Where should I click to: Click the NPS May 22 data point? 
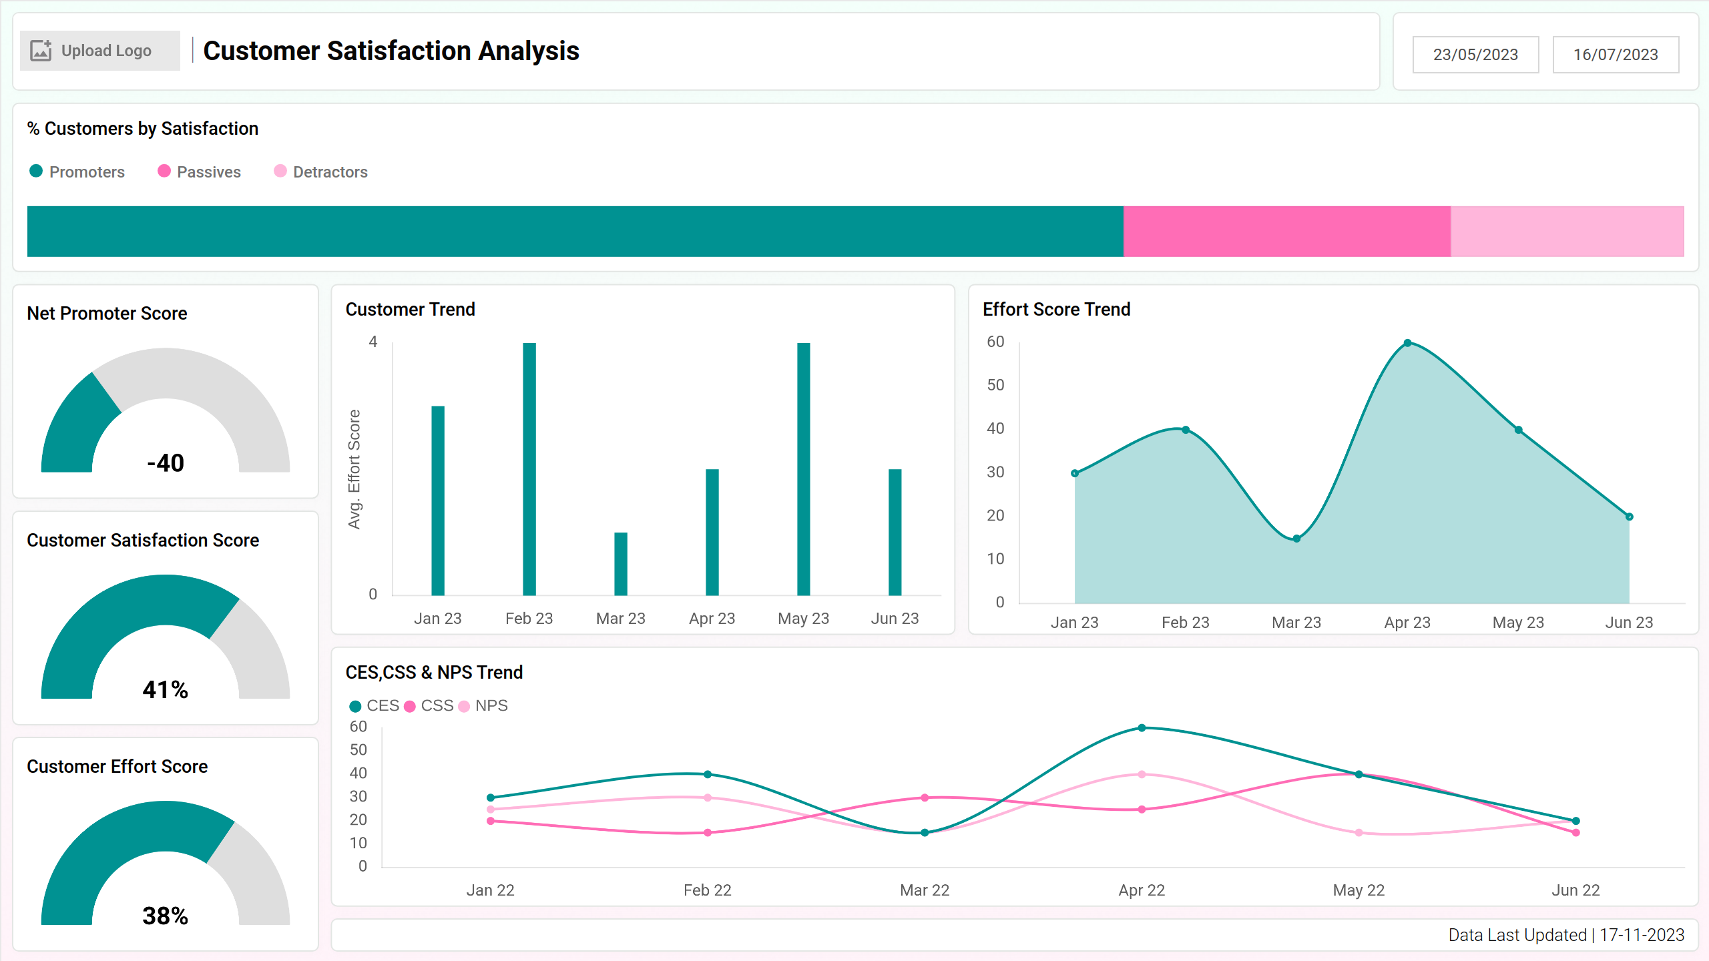(x=1359, y=833)
